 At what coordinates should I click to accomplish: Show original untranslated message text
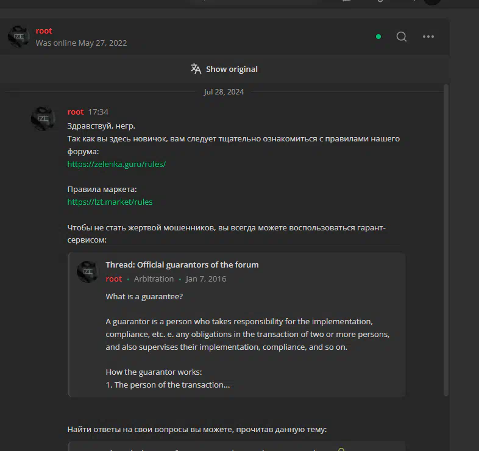[232, 69]
